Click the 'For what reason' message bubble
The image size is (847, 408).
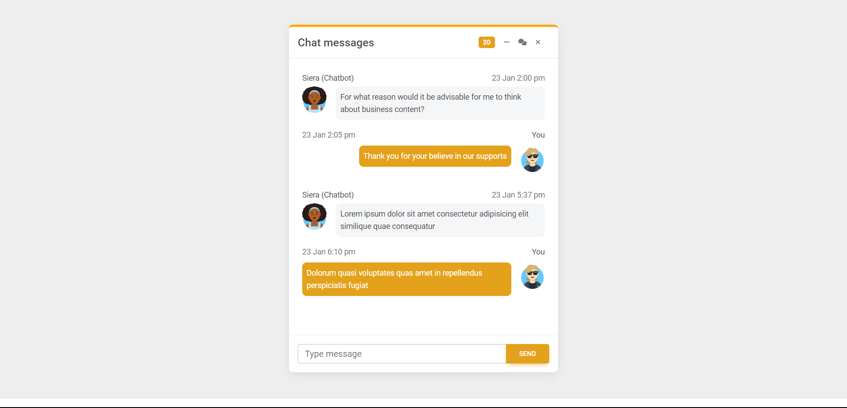coord(440,103)
